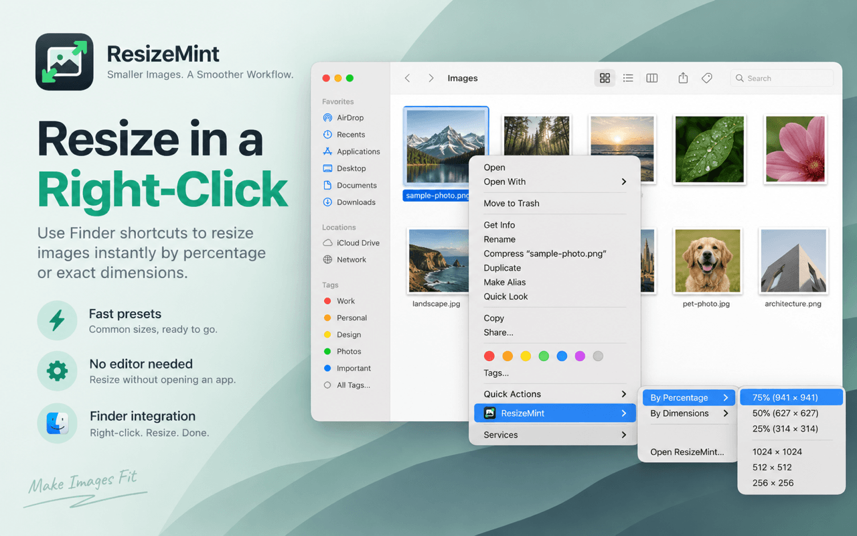Open iCloud Drive in the sidebar

[x=351, y=243]
